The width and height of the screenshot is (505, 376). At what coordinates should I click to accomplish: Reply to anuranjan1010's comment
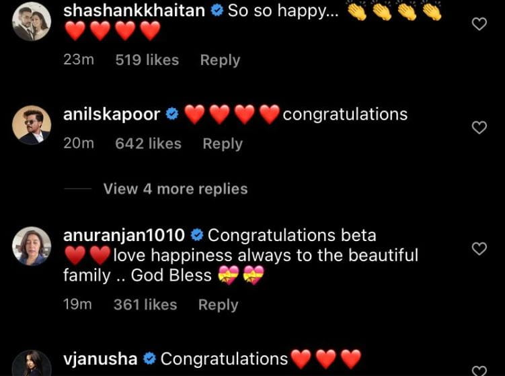(x=219, y=305)
